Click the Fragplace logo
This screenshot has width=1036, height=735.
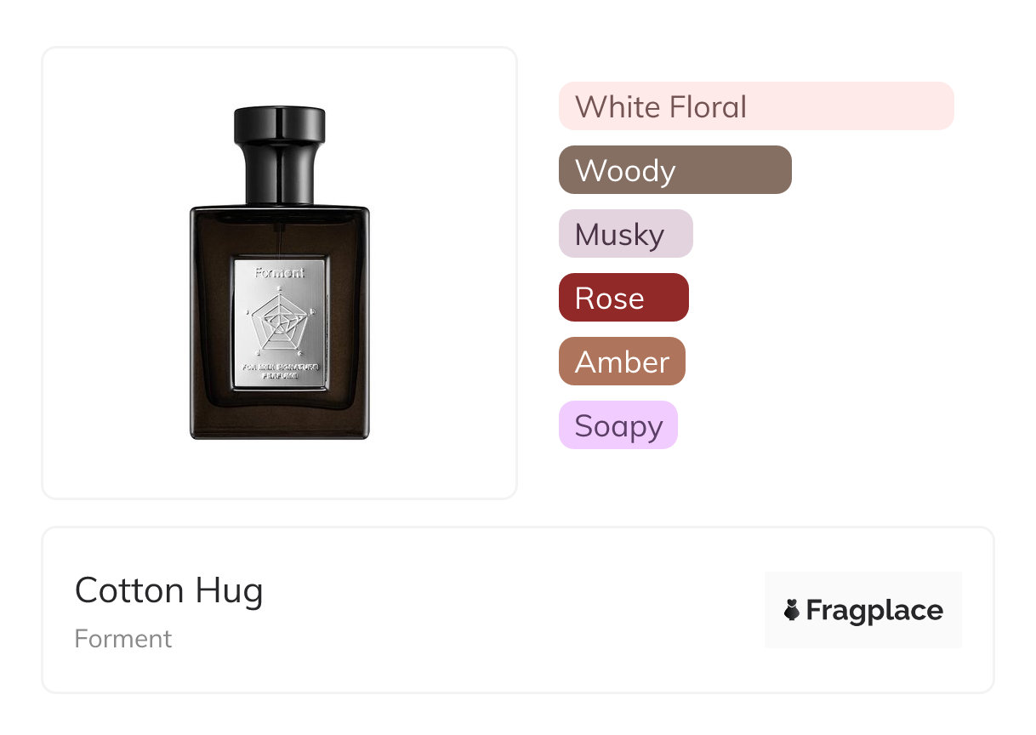(863, 610)
